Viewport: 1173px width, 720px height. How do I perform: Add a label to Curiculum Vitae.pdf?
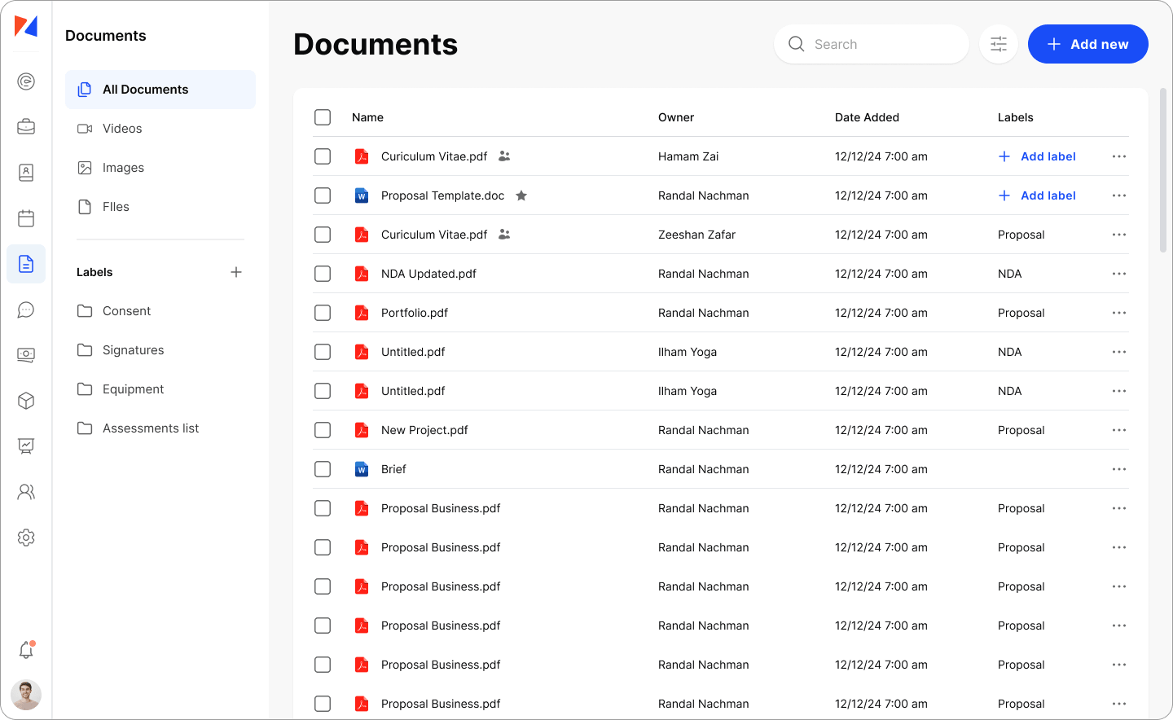(x=1036, y=156)
